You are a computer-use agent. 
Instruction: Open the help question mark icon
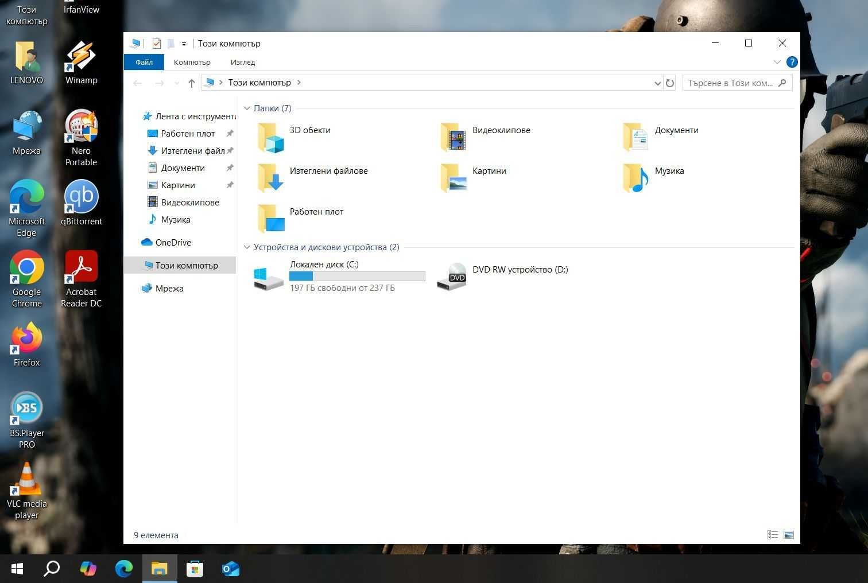pos(792,62)
